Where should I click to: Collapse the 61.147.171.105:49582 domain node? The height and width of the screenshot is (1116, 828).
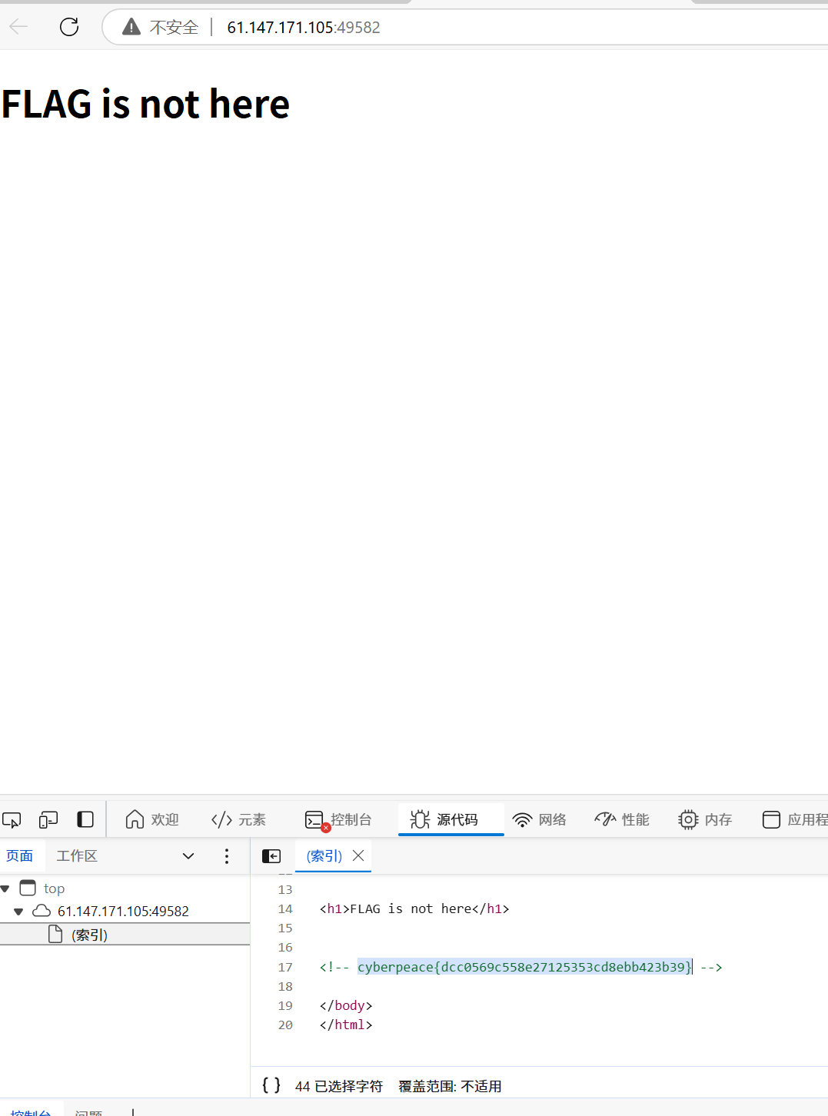click(18, 912)
